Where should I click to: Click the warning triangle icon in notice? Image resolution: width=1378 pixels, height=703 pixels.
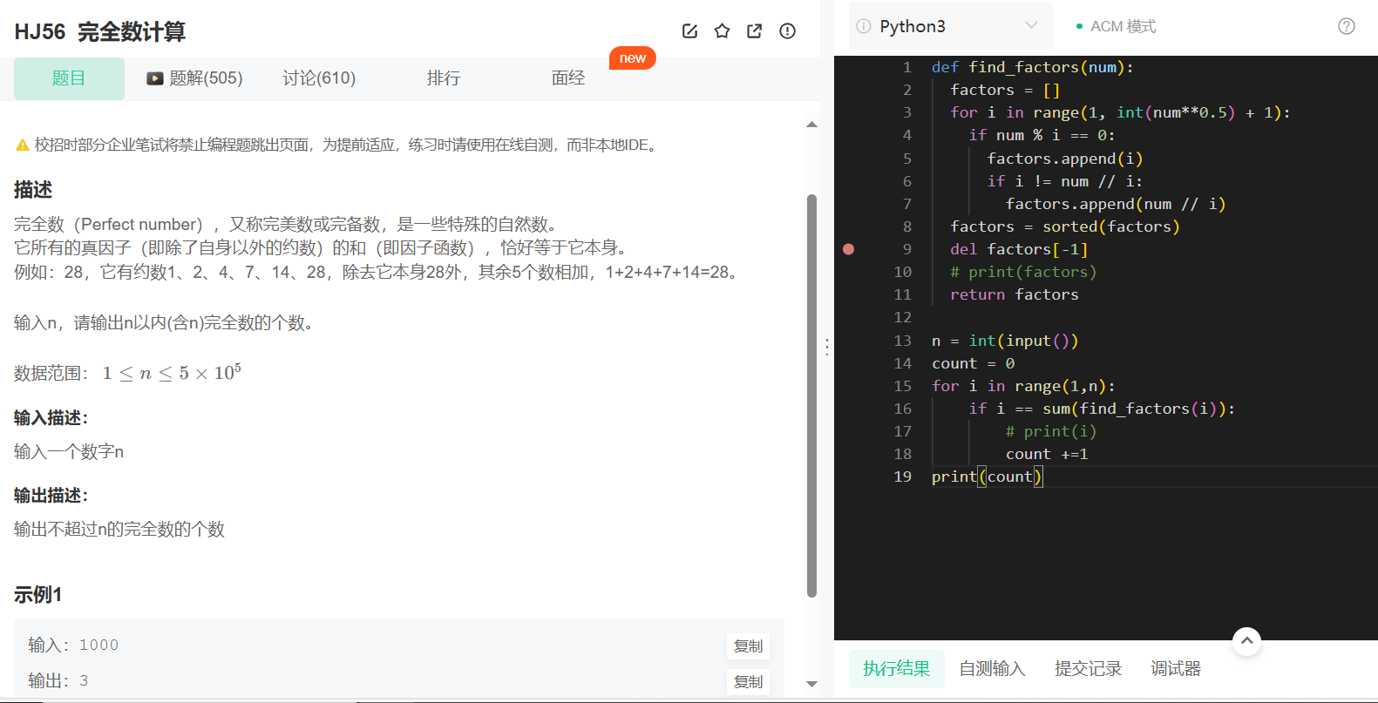23,145
